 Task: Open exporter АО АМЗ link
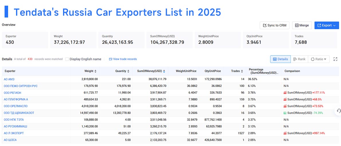click(9, 79)
